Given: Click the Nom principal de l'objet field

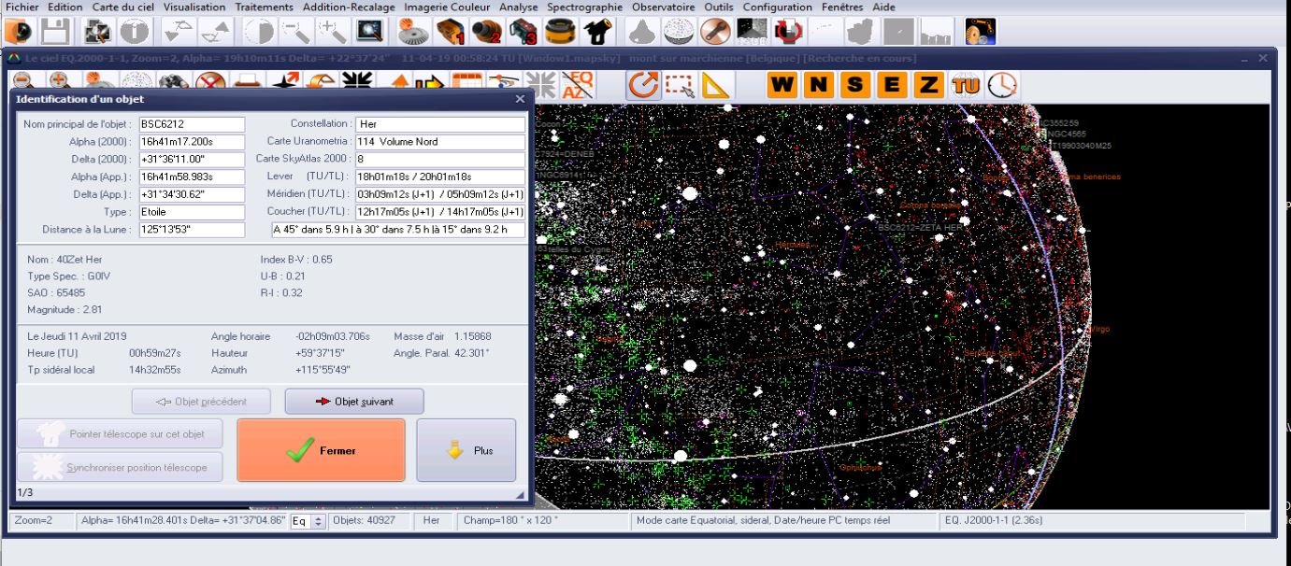Looking at the screenshot, I should 192,124.
